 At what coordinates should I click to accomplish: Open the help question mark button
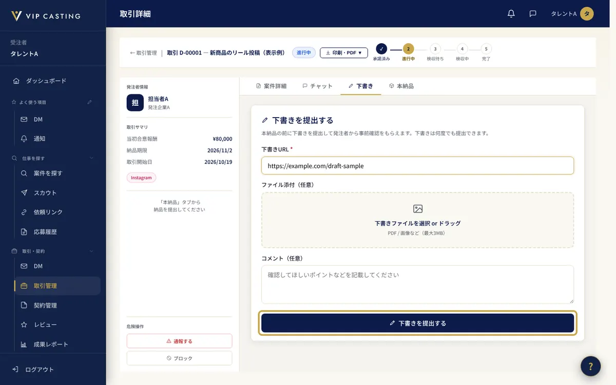(590, 366)
